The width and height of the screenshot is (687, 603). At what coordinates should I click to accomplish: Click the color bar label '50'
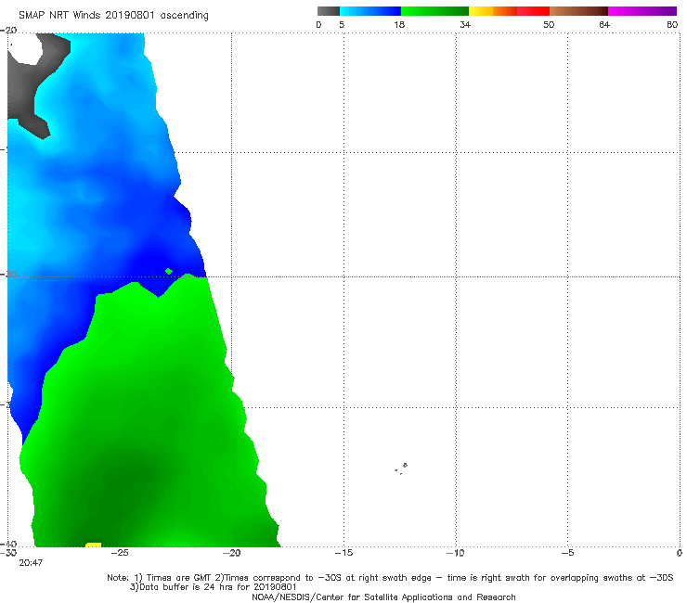[x=549, y=24]
